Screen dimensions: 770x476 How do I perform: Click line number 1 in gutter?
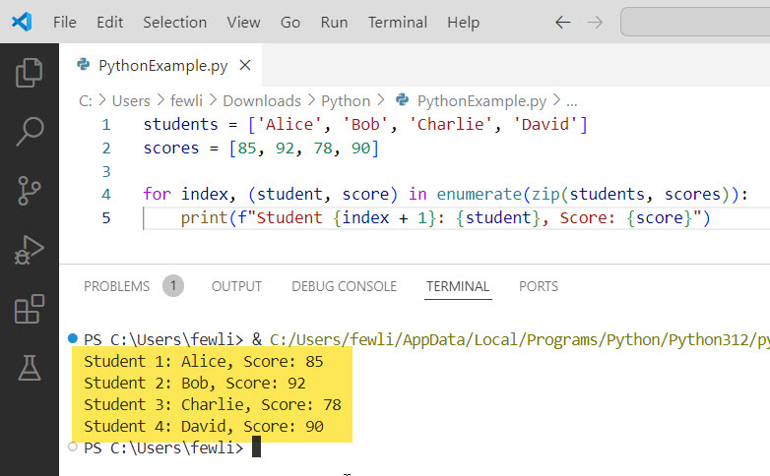pos(106,125)
